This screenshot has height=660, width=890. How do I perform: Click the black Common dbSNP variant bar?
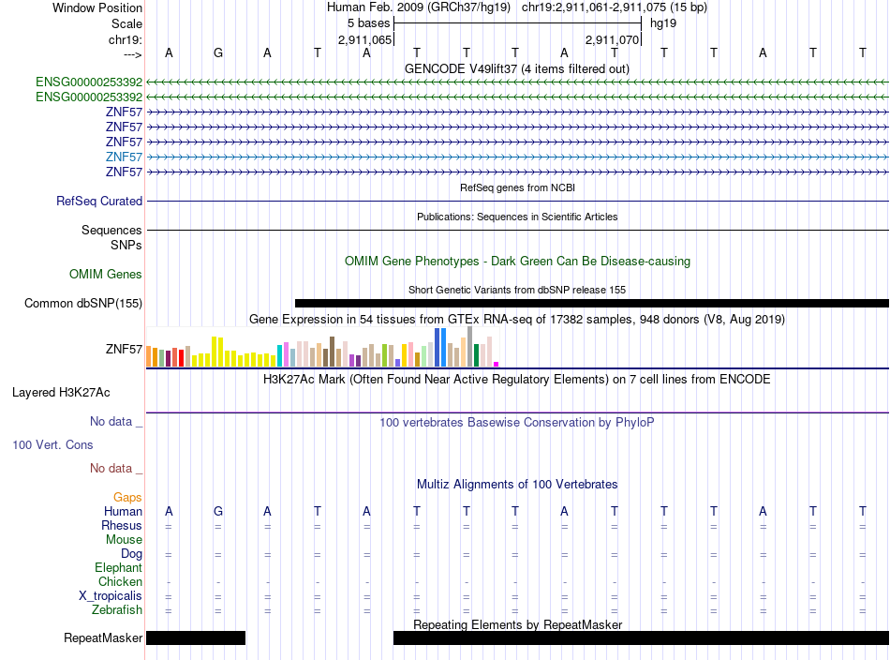[591, 304]
